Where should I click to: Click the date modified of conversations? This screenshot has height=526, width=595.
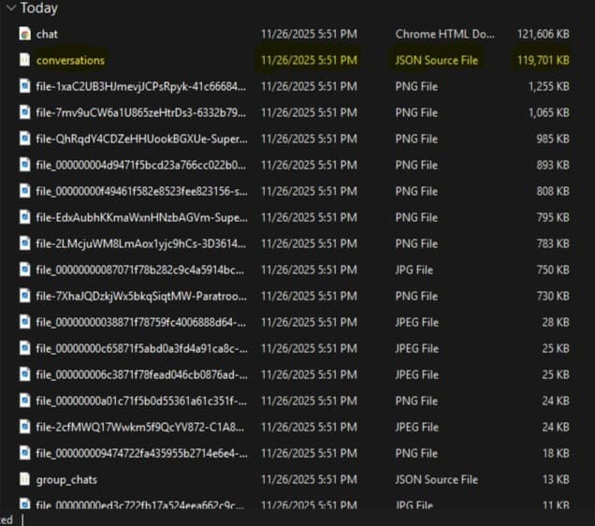pyautogui.click(x=309, y=60)
